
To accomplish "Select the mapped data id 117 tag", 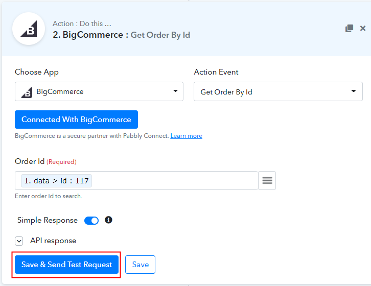I will click(x=56, y=181).
